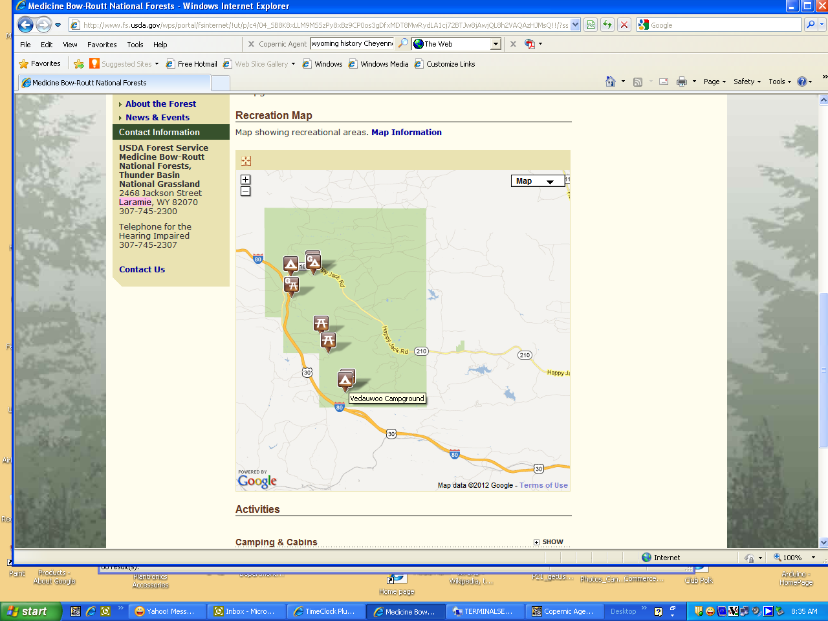This screenshot has width=828, height=621.
Task: Expand the Camping & Cabins SHOW toggle
Action: click(549, 542)
